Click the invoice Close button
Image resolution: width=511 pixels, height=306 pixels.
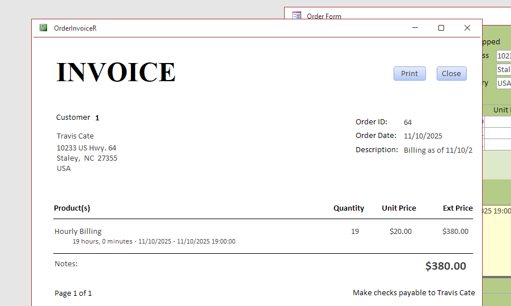451,74
